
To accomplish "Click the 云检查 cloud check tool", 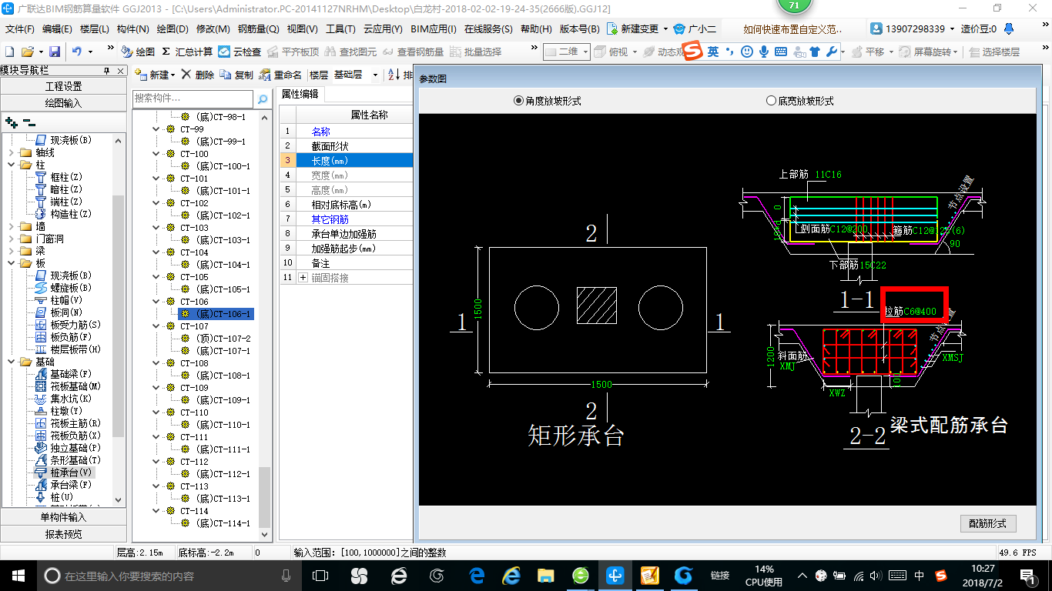I will tap(240, 52).
